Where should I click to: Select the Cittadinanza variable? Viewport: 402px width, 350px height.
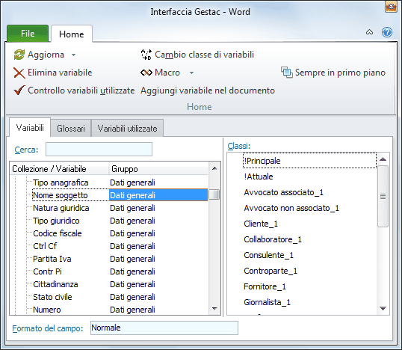click(x=55, y=284)
